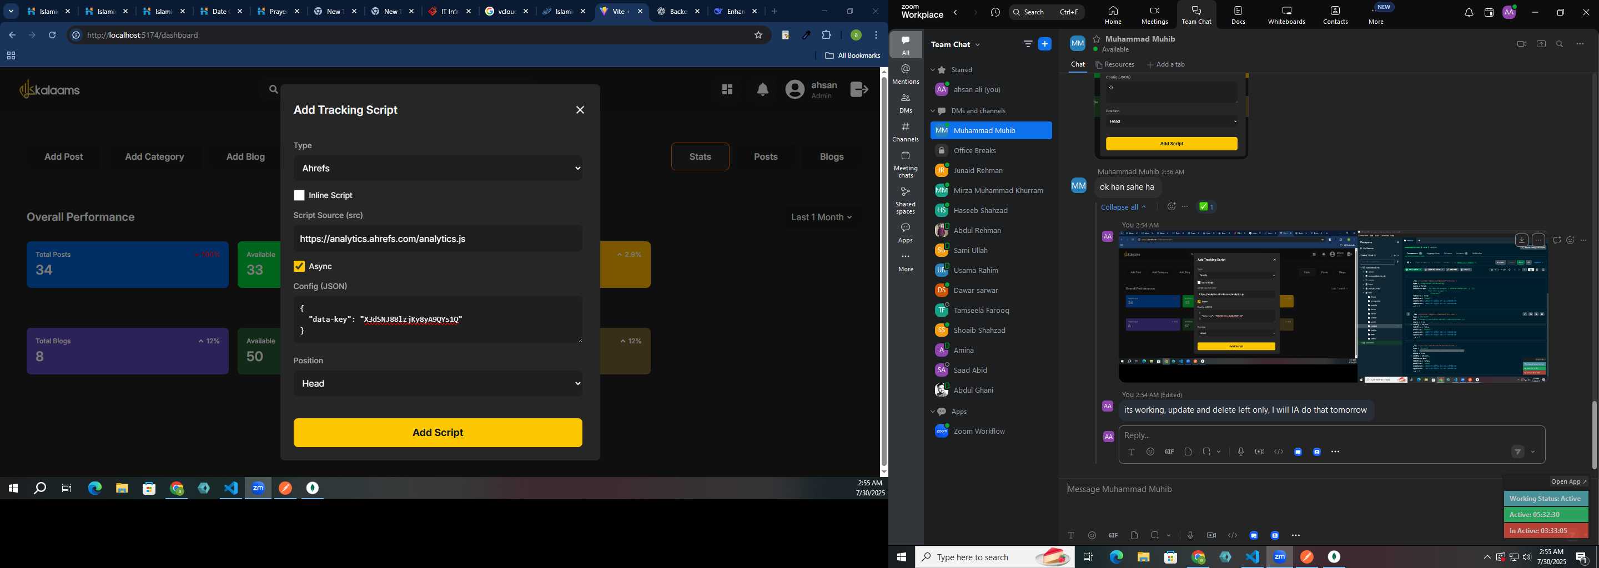Click share screen icon in chat header
Viewport: 1599px width, 568px height.
point(1541,44)
